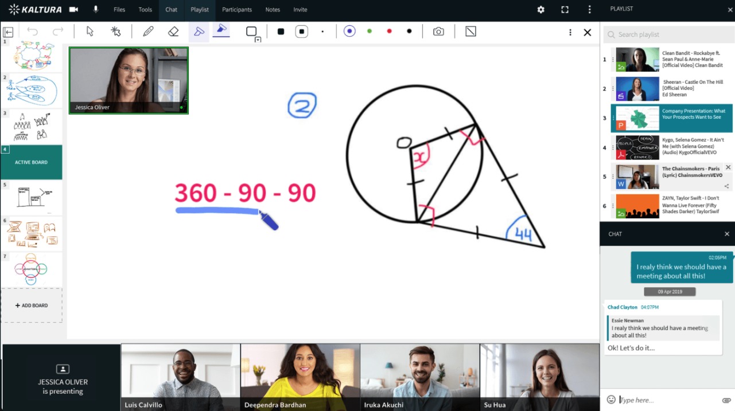The width and height of the screenshot is (735, 411).
Task: Select the Pencil drawing tool
Action: [x=148, y=32]
